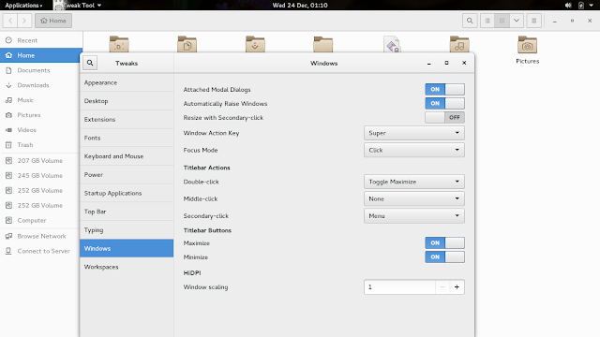
Task: Toggle Automatically Raise Windows switch
Action: [444, 103]
